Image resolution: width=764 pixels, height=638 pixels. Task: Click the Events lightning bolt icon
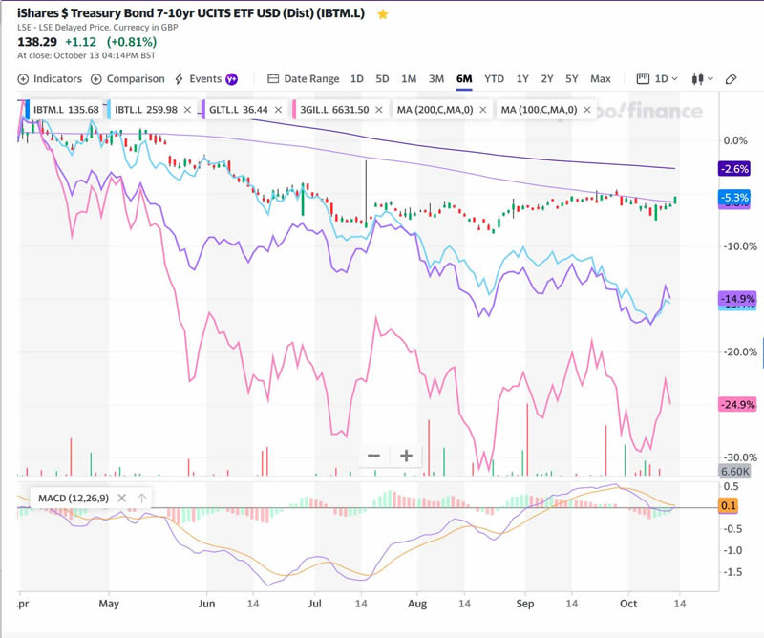[x=180, y=79]
